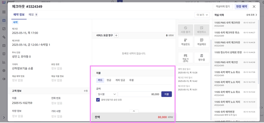Viewport: 264px width, 123px height.
Task: Click the 배정취소 assignment cancel button
Action: coord(202,30)
